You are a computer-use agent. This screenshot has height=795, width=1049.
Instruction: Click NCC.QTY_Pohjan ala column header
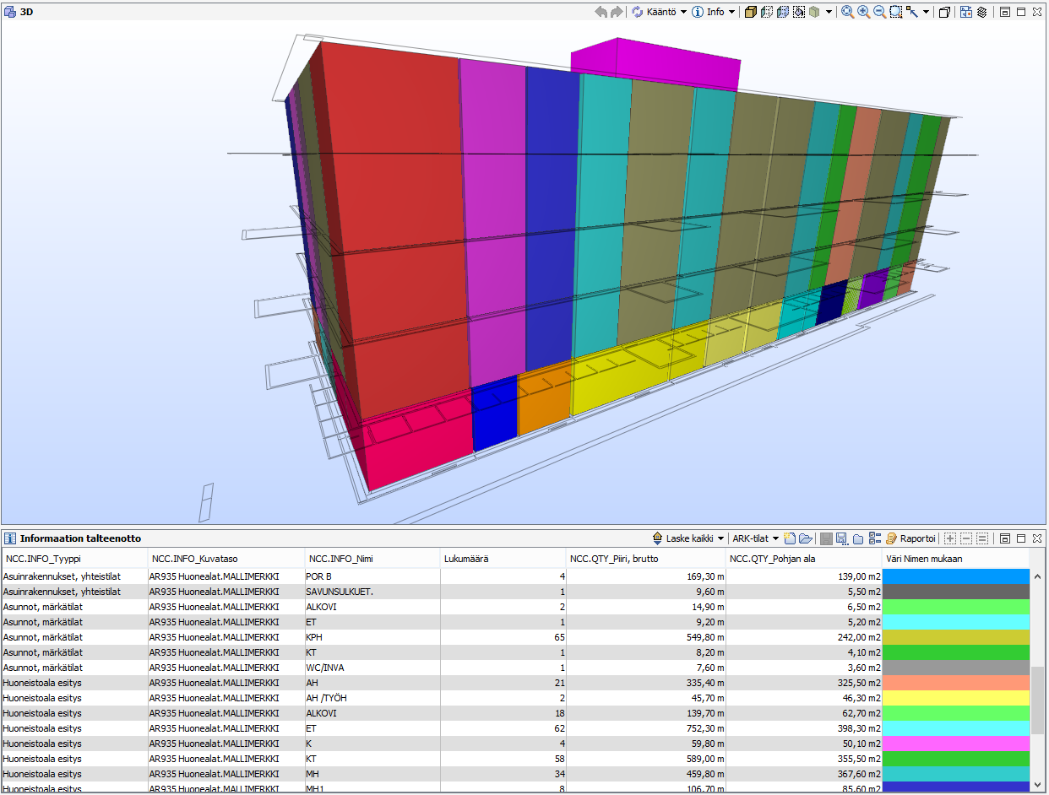coord(804,558)
